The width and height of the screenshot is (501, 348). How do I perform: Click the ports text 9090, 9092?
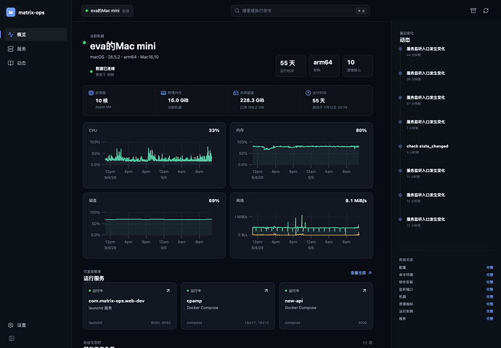[x=160, y=323]
